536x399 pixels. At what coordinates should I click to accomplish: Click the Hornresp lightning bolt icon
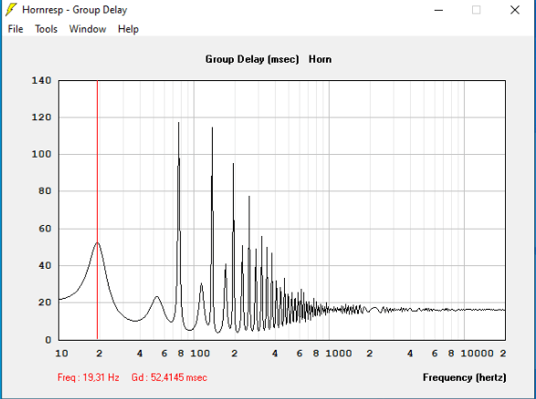[x=11, y=10]
